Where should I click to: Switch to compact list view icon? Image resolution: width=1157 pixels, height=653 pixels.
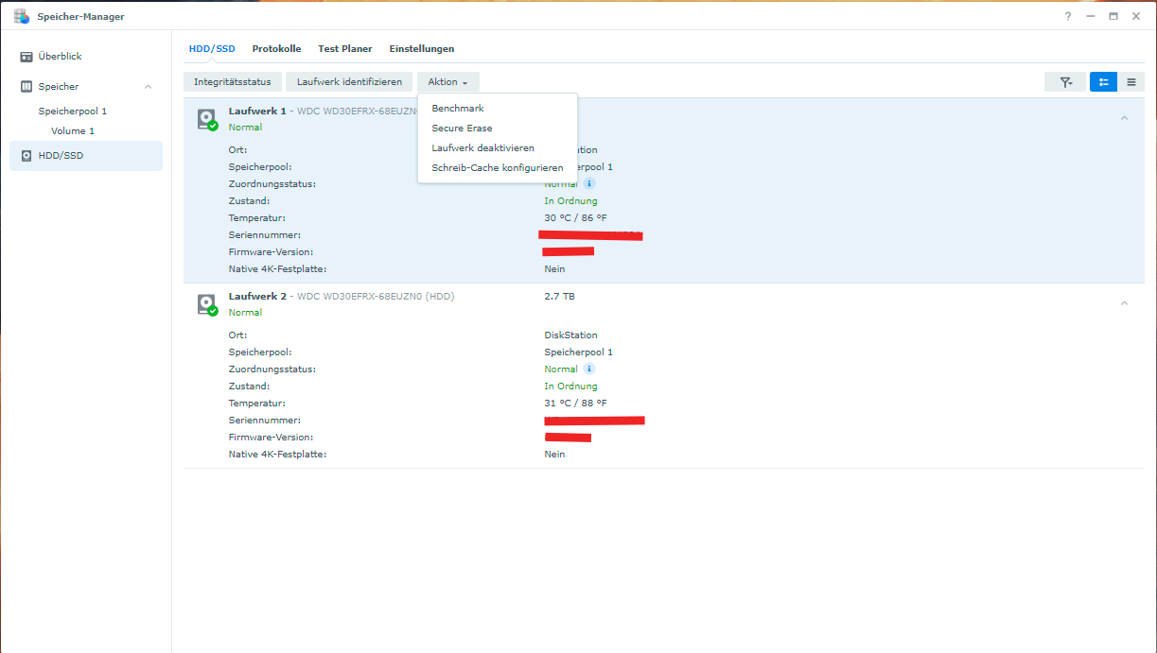tap(1131, 82)
